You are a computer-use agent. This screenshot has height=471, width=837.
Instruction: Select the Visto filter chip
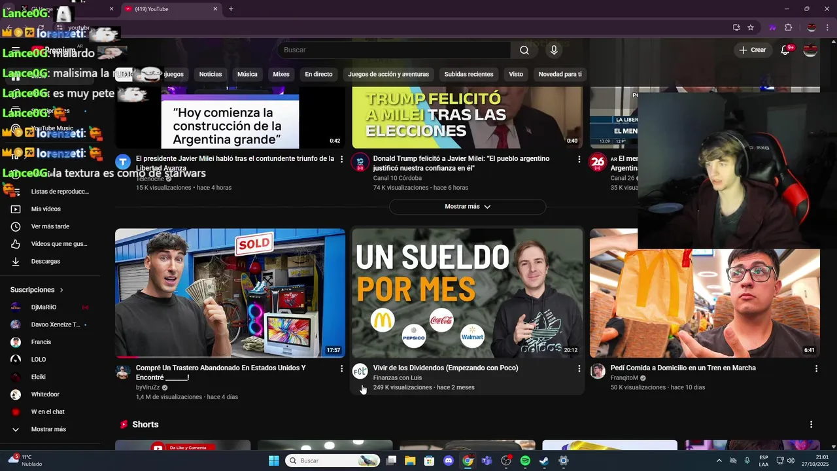point(516,74)
